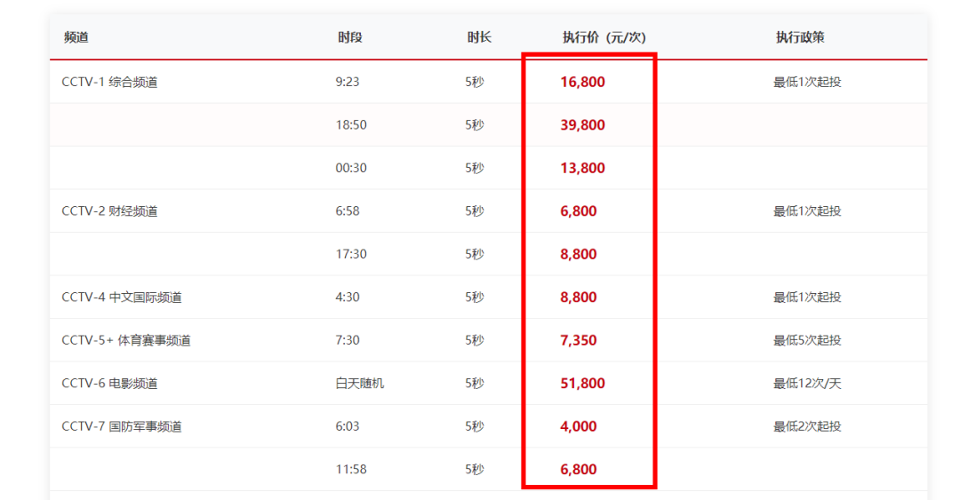Viewport: 960px width, 500px height.
Task: Click the 最低5次起投 policy text
Action: tap(807, 340)
